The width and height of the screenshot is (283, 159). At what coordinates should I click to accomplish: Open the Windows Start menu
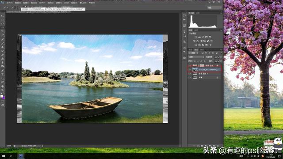click(x=3, y=156)
